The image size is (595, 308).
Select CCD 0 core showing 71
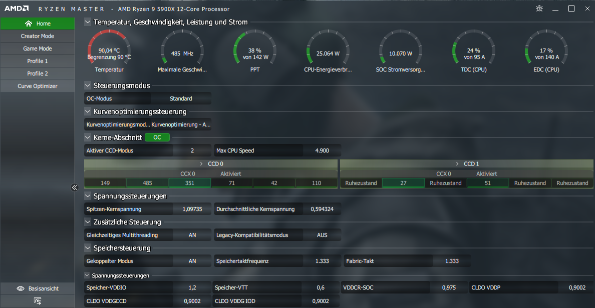point(232,183)
